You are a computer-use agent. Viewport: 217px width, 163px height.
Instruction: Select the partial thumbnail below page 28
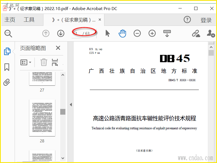[x=42, y=156]
